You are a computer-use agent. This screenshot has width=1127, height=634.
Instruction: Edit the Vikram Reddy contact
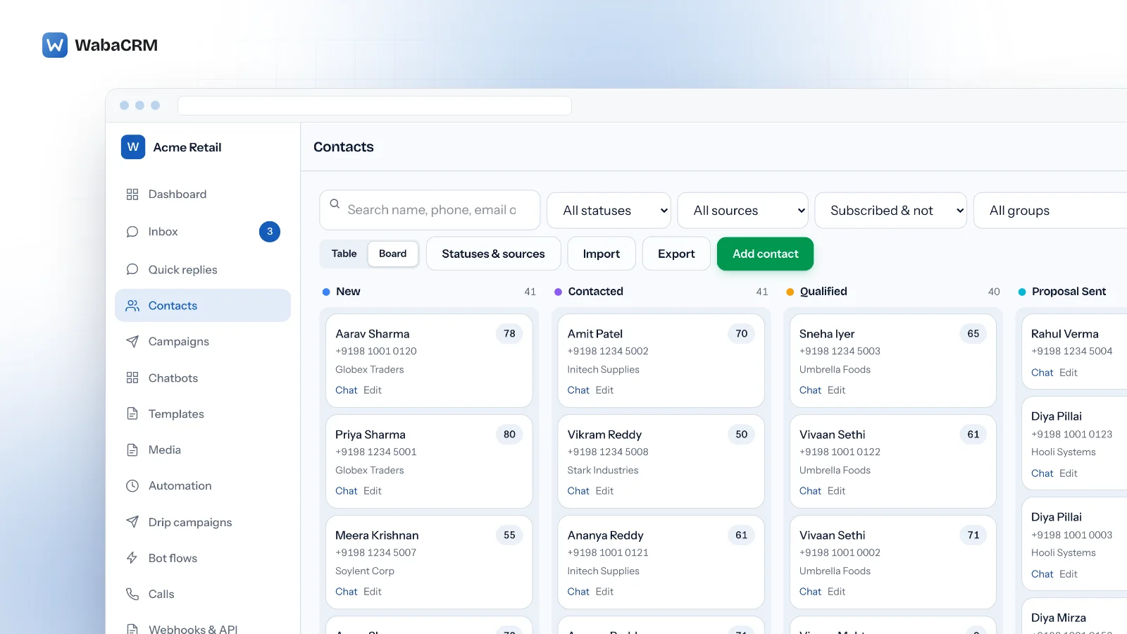tap(604, 491)
